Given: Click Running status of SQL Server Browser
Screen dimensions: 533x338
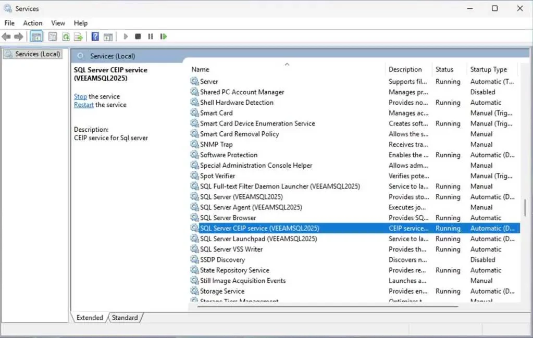Looking at the screenshot, I should (448, 218).
